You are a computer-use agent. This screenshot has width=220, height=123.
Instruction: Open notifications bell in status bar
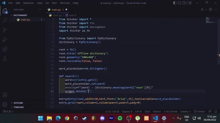[x=216, y=111]
